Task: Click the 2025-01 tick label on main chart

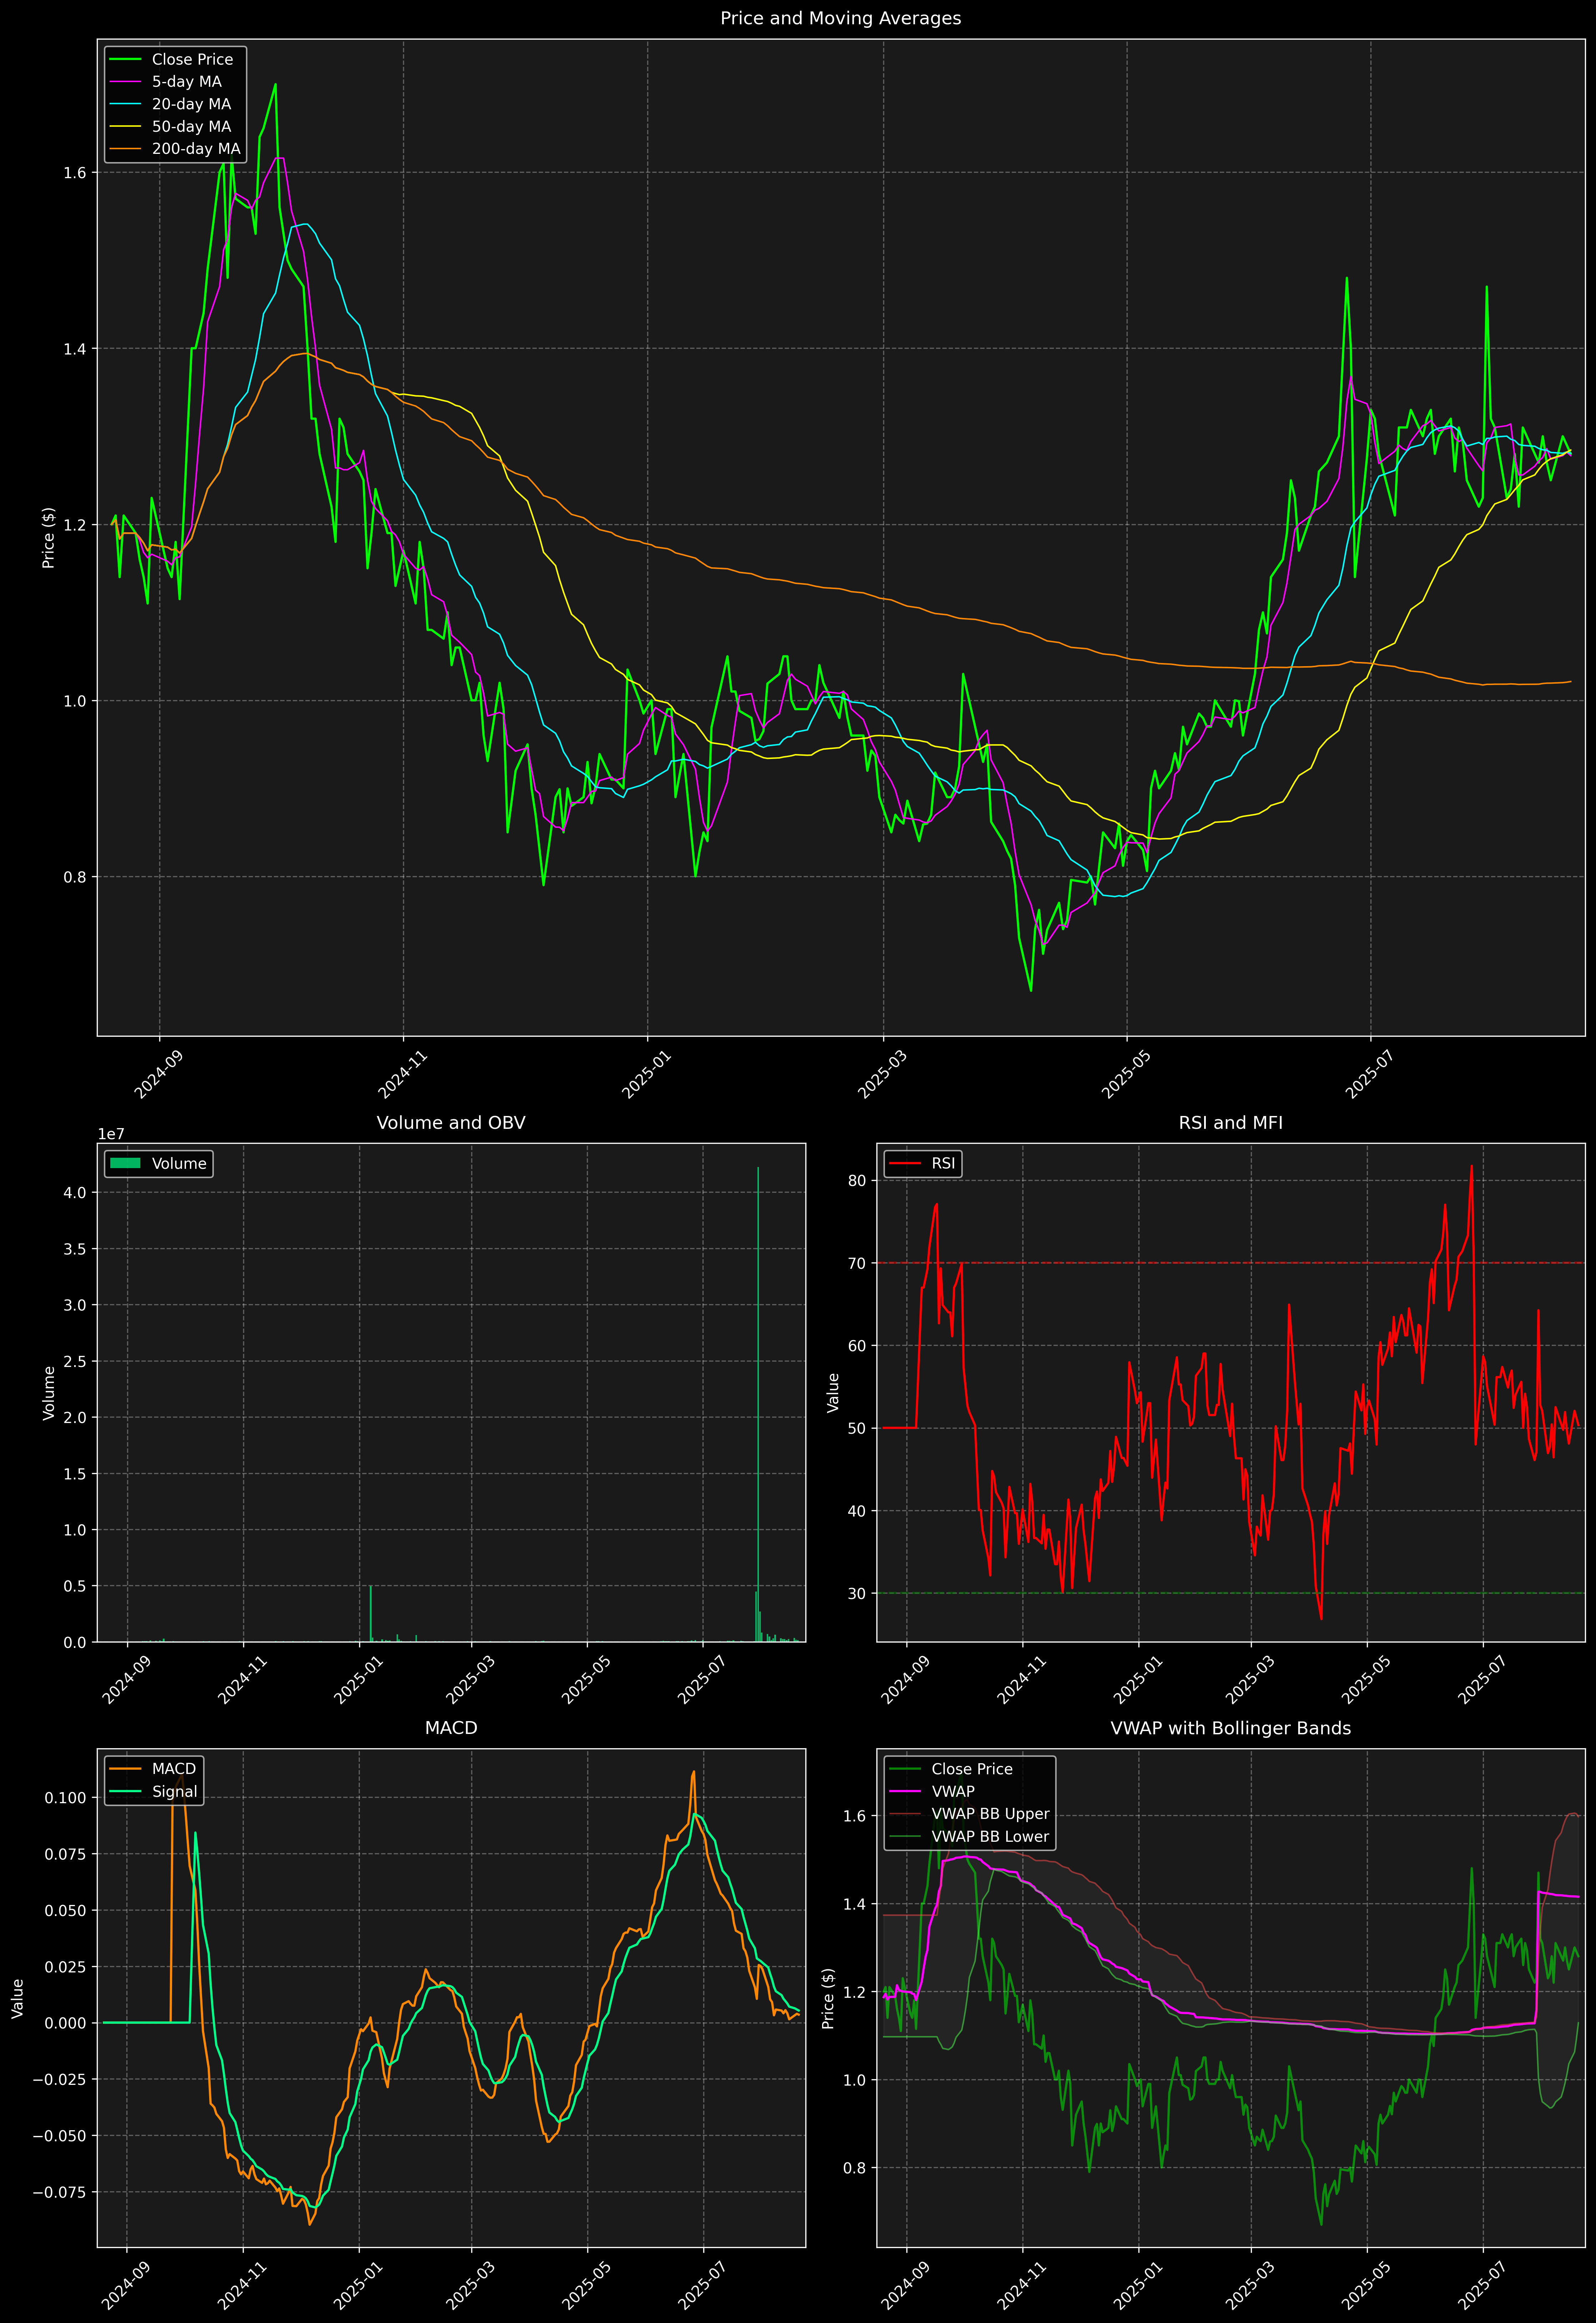Action: click(646, 1075)
